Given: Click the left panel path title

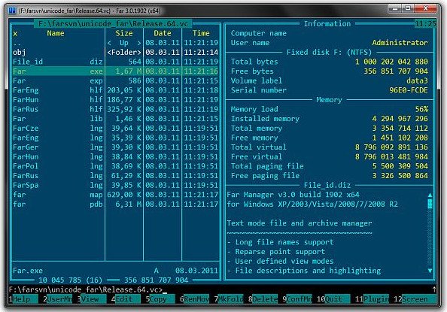Looking at the screenshot, I should pyautogui.click(x=113, y=23).
